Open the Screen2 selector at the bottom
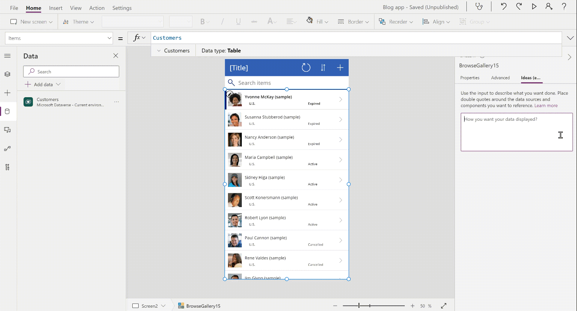The width and height of the screenshot is (577, 311). click(x=149, y=305)
